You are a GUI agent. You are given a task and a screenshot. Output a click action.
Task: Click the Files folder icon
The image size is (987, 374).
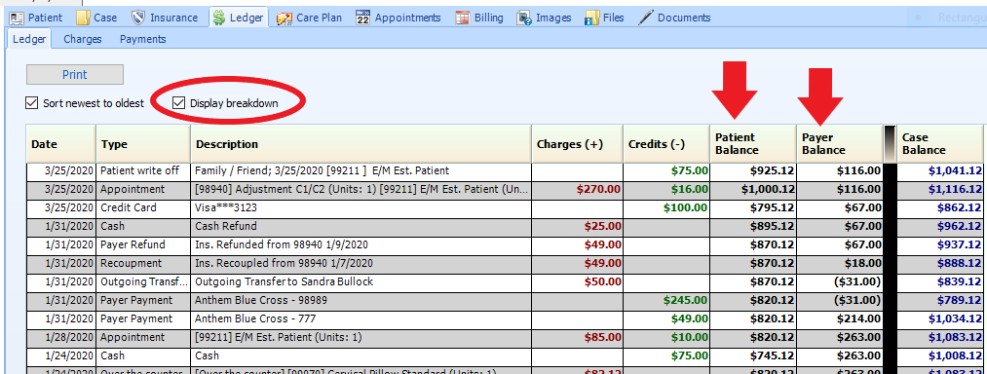coord(591,18)
